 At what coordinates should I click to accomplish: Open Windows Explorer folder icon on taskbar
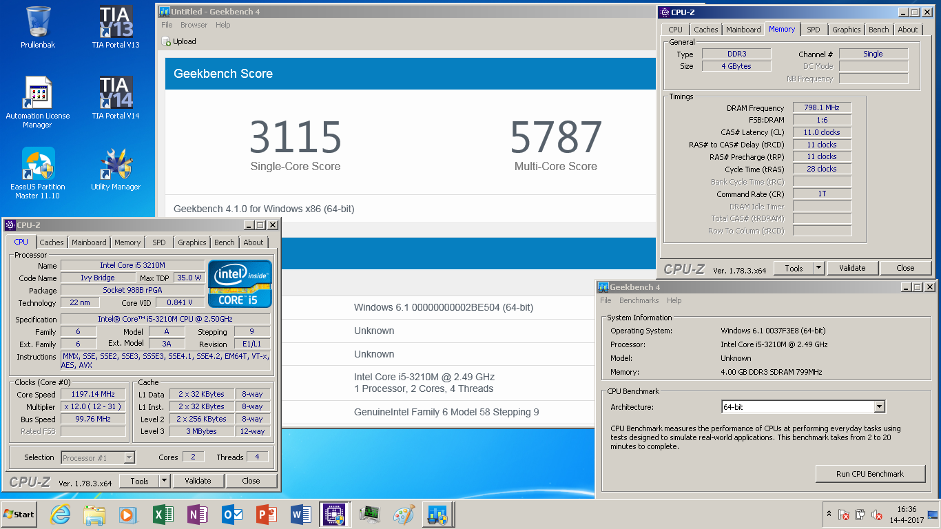[x=94, y=515]
